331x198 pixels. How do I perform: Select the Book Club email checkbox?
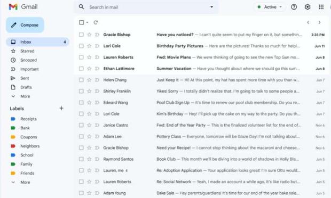(x=81, y=159)
